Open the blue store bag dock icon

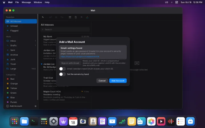pyautogui.click(x=190, y=121)
